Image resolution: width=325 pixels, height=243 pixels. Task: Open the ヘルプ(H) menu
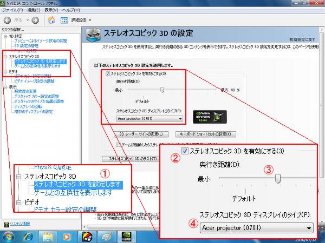[x=71, y=10]
